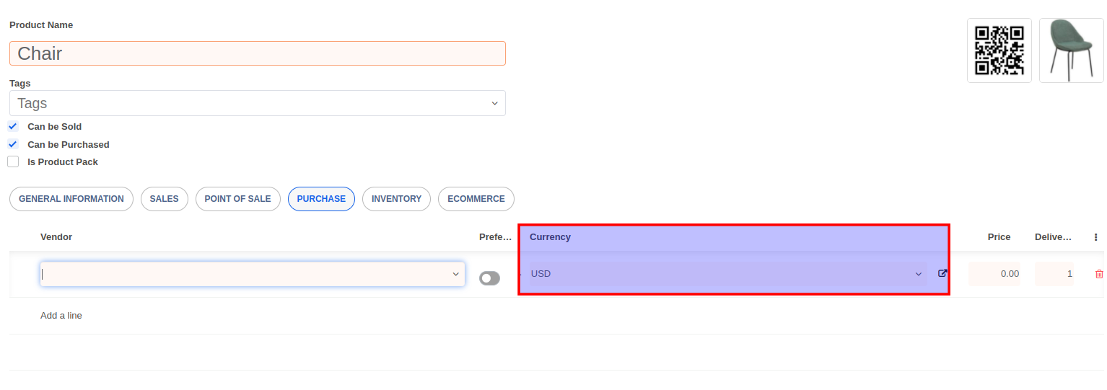Screen dimensions: 1107x390
Task: Uncheck the Can be Purchased checkbox
Action: 13,144
